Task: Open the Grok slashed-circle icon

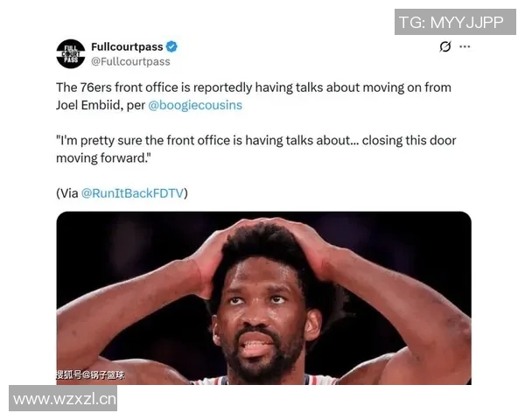Action: tap(445, 46)
